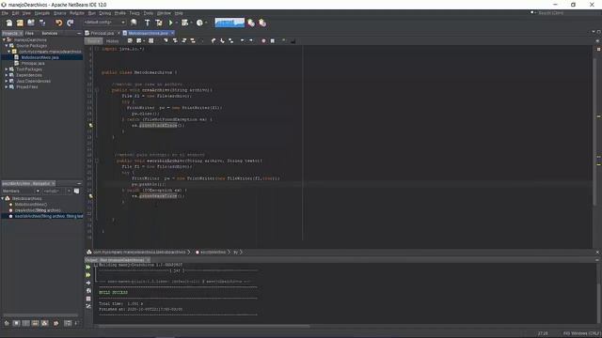This screenshot has width=602, height=338.
Task: Click the History view button in editor
Action: point(113,41)
